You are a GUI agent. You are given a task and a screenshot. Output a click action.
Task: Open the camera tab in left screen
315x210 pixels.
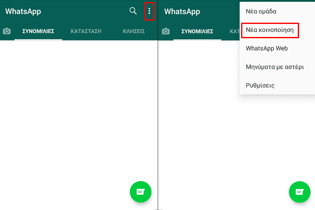(x=7, y=31)
